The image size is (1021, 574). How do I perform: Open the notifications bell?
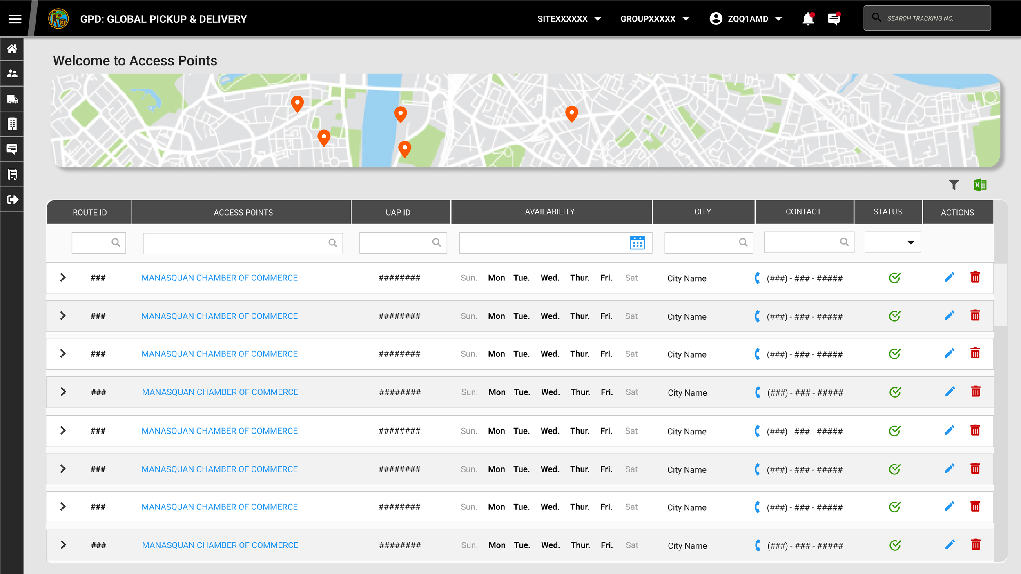pos(807,19)
